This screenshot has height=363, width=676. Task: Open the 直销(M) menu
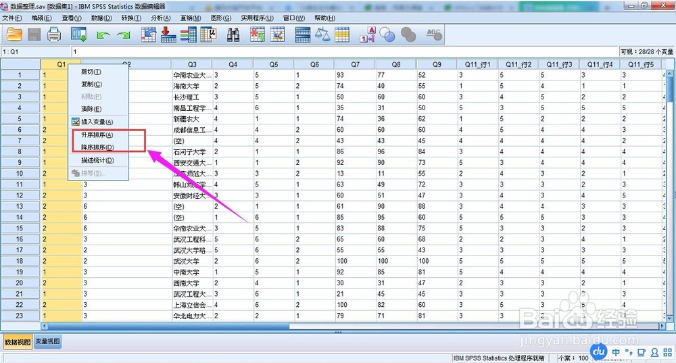[x=191, y=18]
